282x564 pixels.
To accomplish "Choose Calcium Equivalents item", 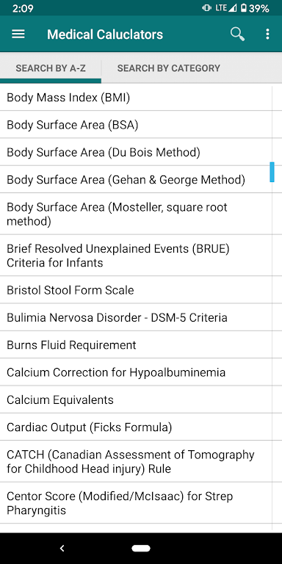I will (136, 399).
